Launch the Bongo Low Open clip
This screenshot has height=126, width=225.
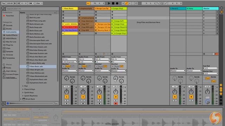(96, 24)
